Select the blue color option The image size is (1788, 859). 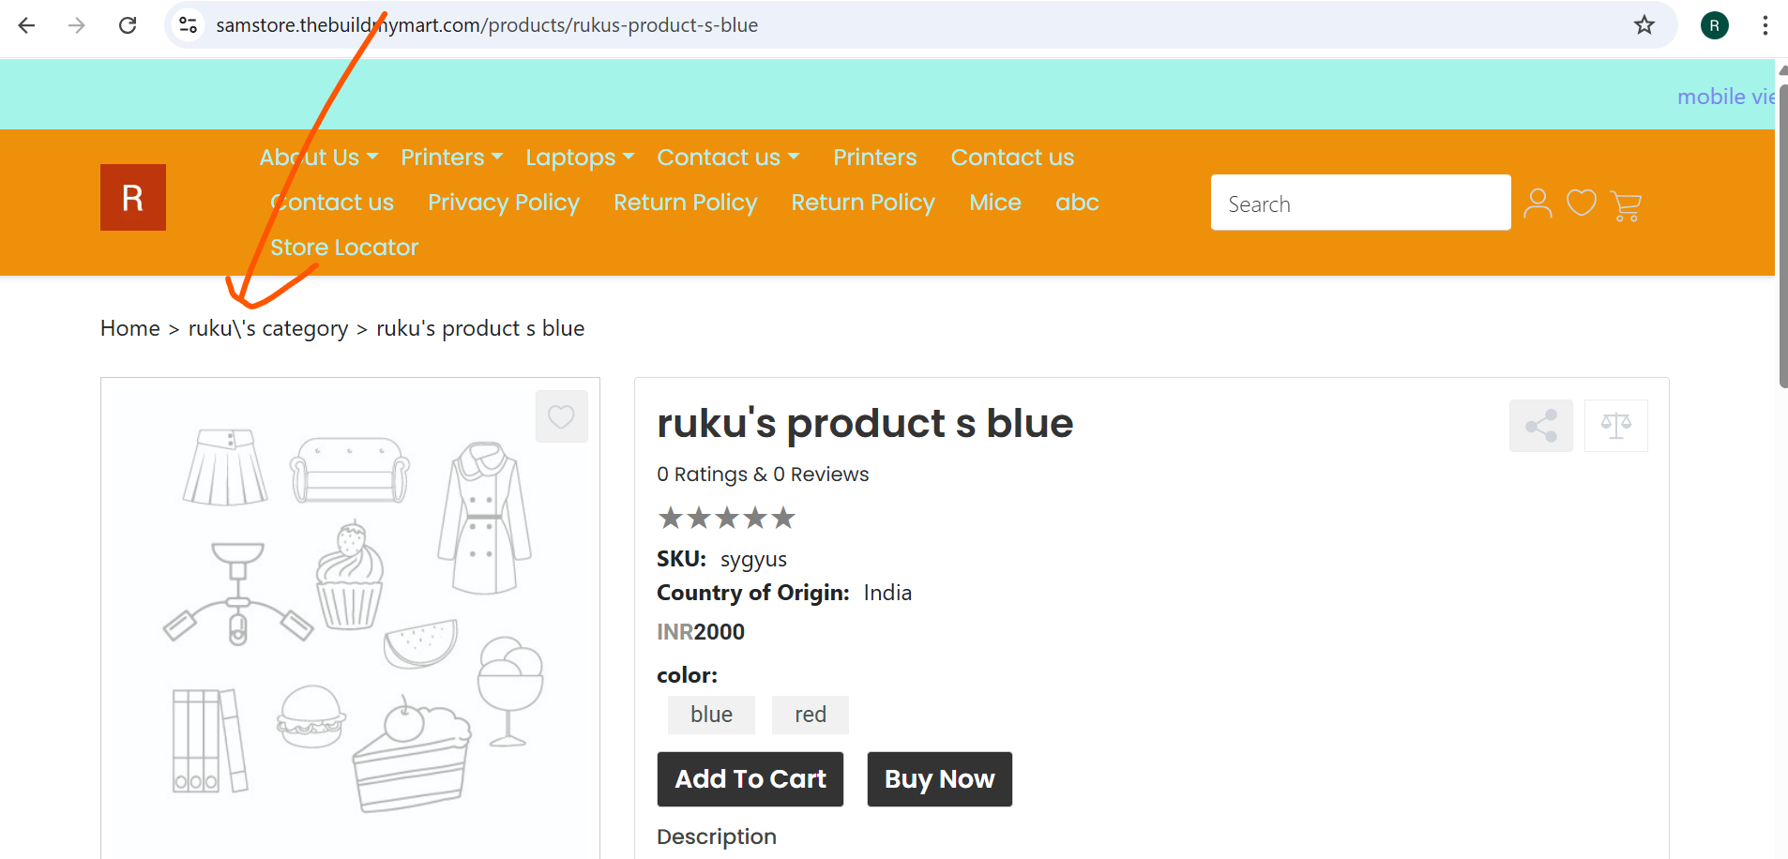[711, 715]
